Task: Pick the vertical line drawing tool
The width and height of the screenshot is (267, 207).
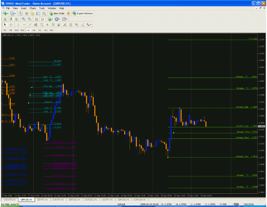Action: coord(18,25)
